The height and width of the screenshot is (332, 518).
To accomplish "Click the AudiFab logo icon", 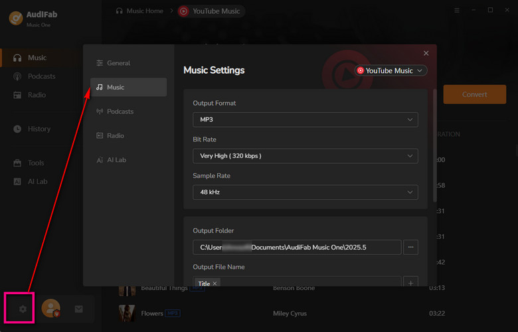I will (15, 18).
